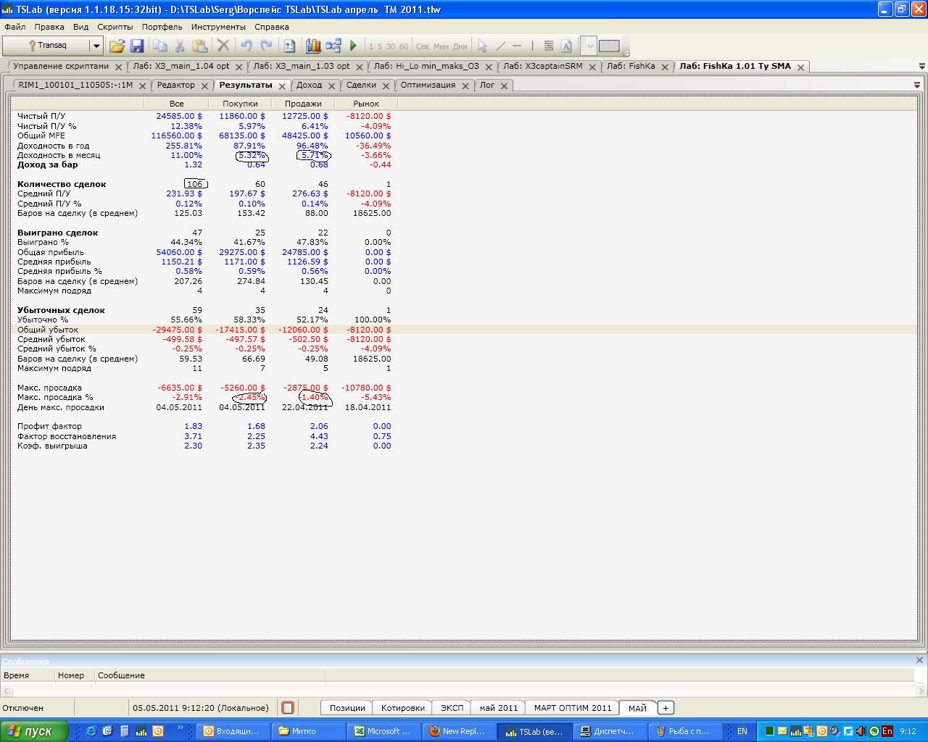This screenshot has height=742, width=928.
Task: Expand the color picker dropdown arrow in toolbar
Action: click(x=589, y=46)
